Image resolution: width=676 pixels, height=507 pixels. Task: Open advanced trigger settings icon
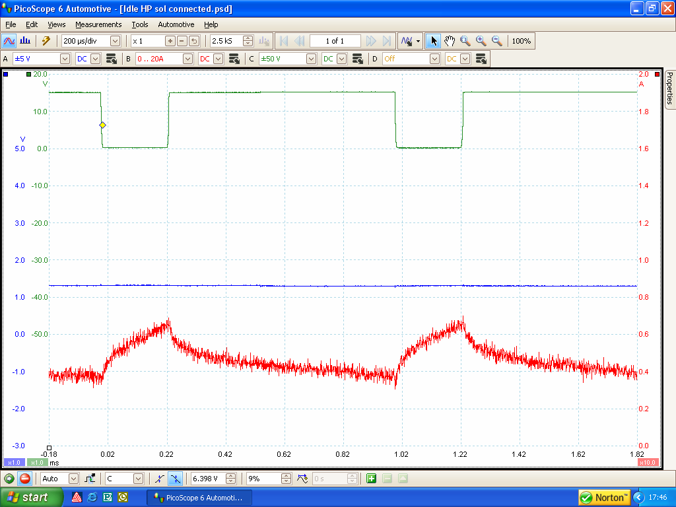[90, 479]
